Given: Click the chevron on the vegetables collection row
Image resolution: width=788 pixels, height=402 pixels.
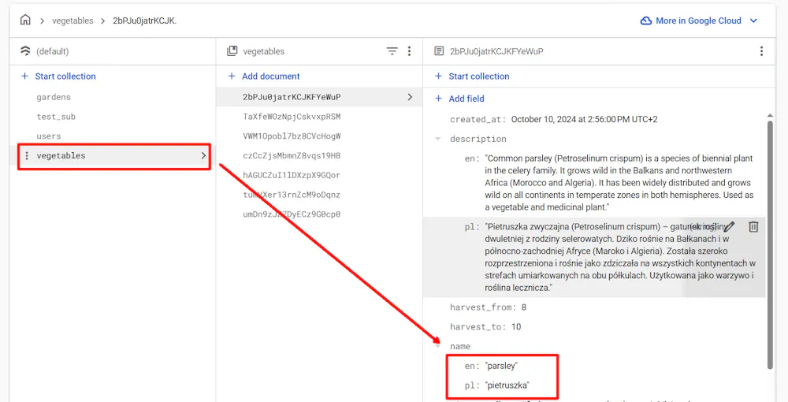Looking at the screenshot, I should pos(203,156).
